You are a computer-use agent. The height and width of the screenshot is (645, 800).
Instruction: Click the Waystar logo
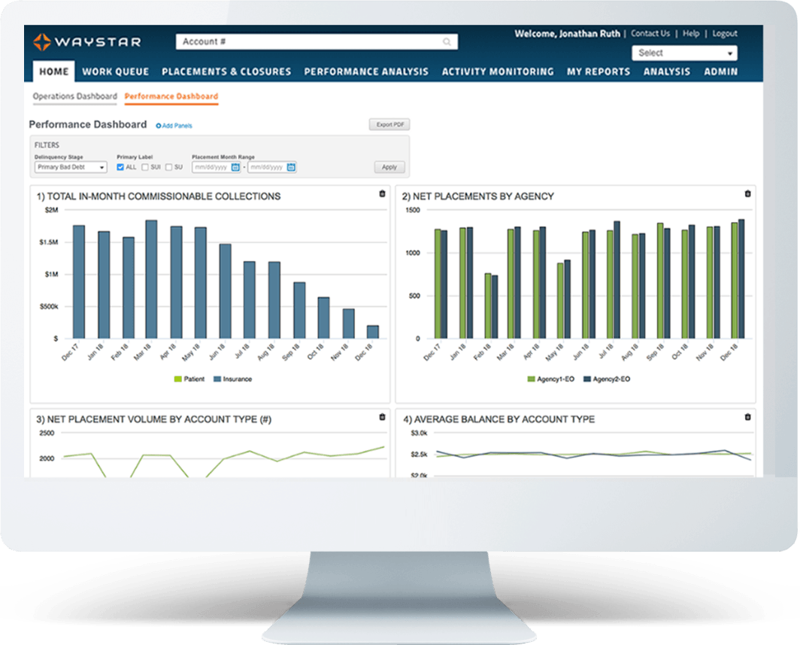[x=85, y=43]
